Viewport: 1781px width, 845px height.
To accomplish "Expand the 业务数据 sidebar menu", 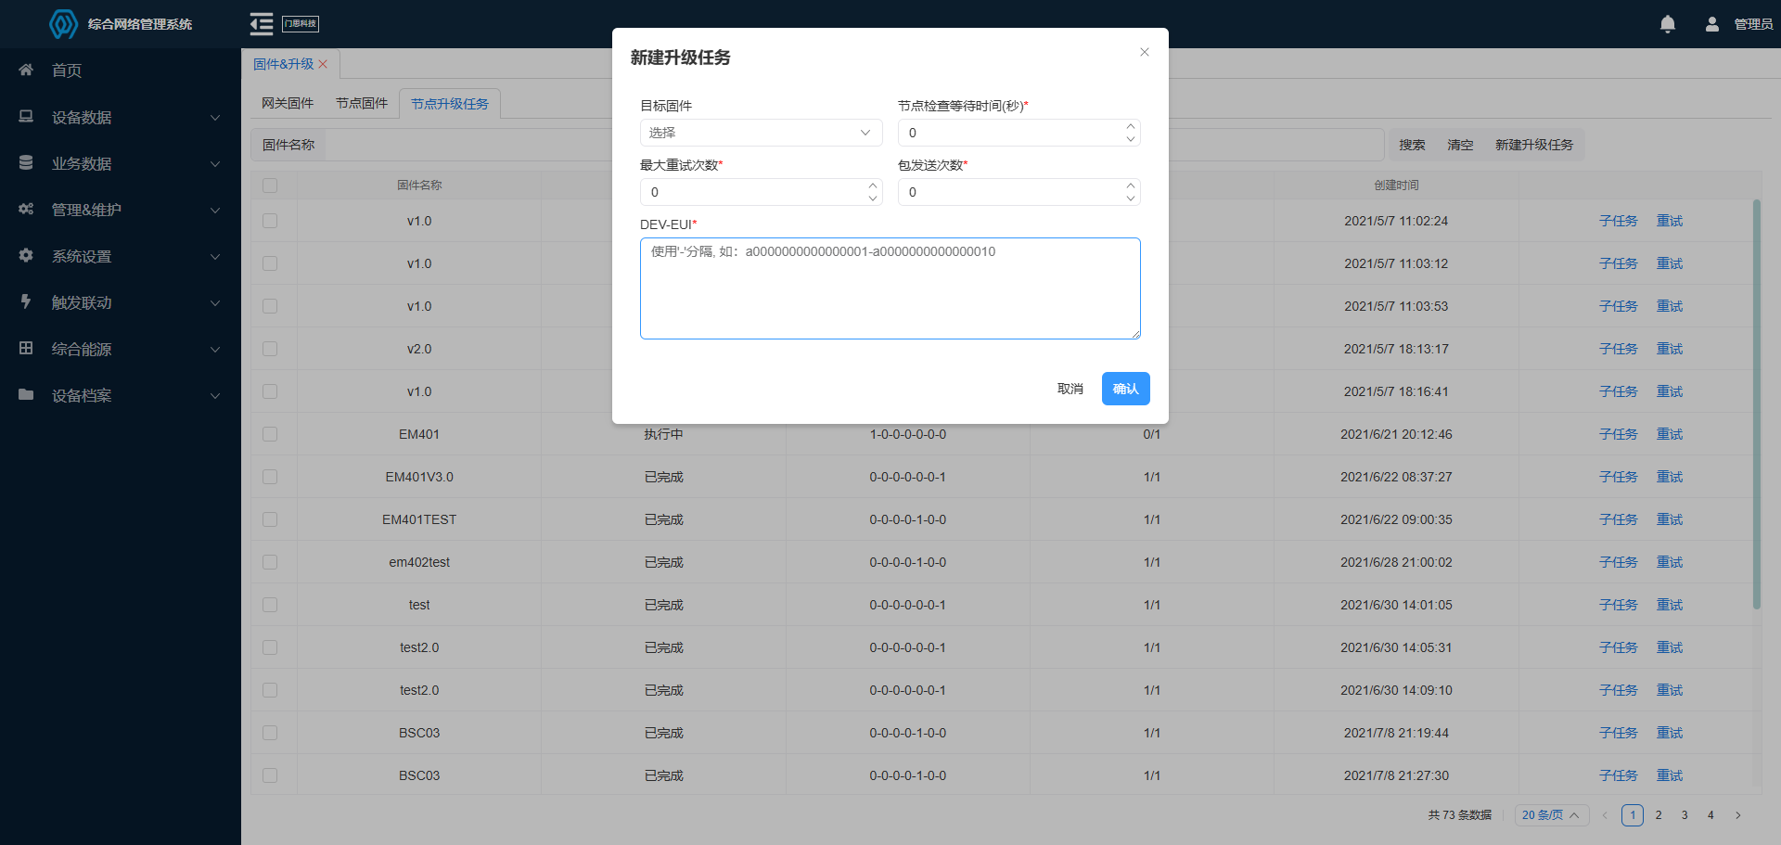I will 121,163.
